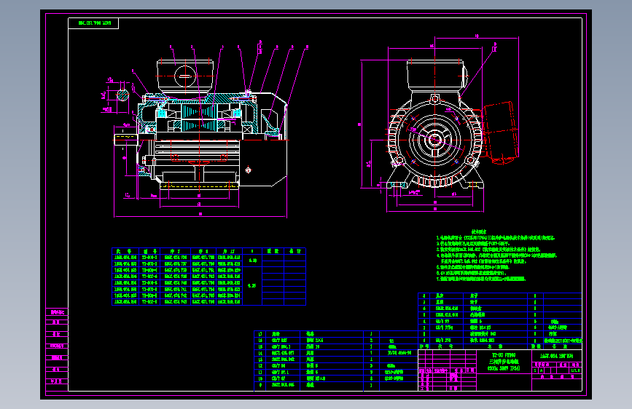Click the cyan hatched stator core

click(199, 116)
